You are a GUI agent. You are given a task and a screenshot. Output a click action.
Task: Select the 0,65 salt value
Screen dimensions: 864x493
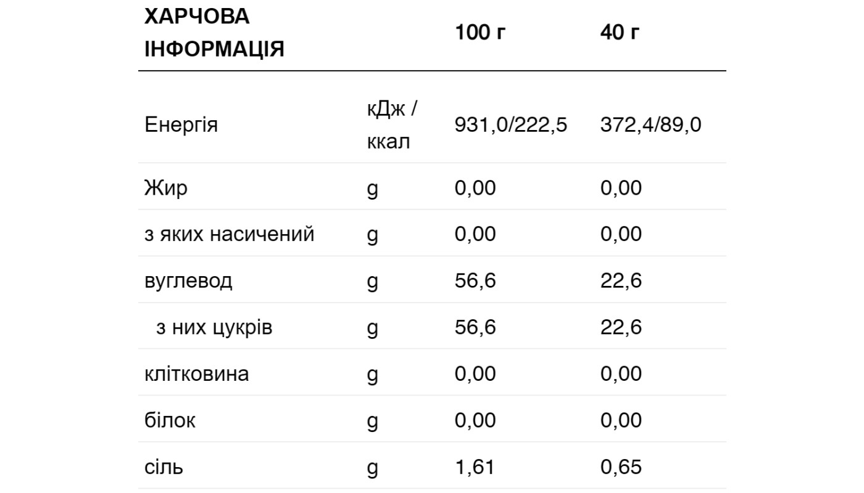click(621, 467)
